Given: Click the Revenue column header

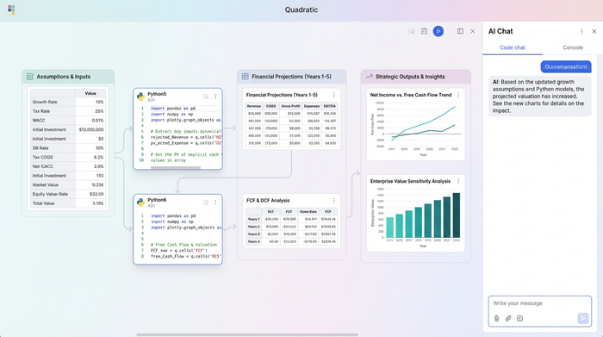Looking at the screenshot, I should pos(254,106).
